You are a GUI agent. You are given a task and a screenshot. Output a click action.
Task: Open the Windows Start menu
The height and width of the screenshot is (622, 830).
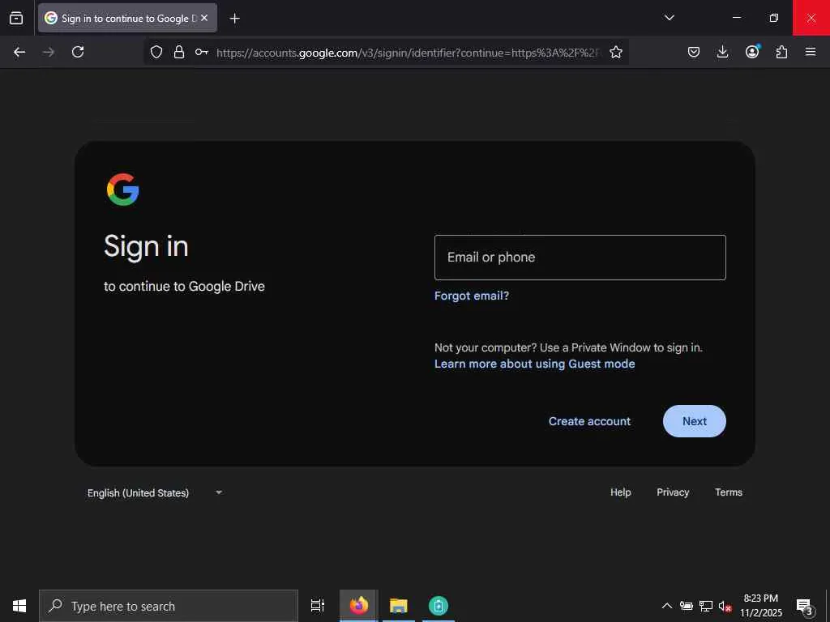coord(19,606)
